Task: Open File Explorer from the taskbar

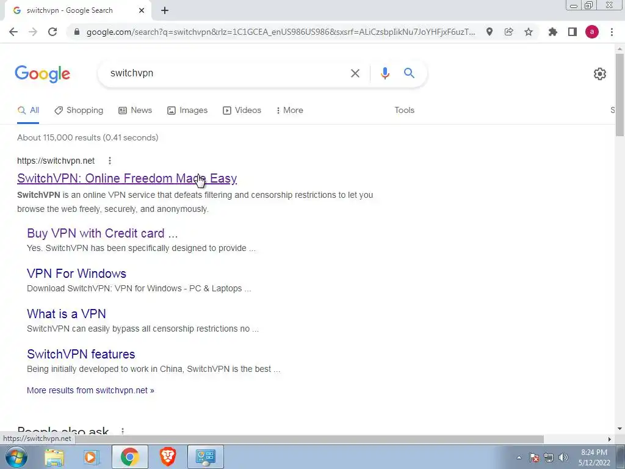Action: point(54,457)
